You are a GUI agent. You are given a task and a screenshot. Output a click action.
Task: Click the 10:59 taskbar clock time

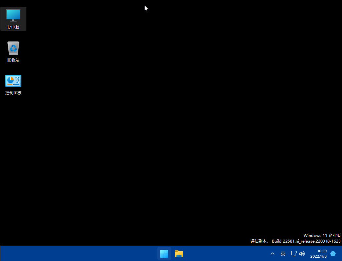click(x=322, y=251)
